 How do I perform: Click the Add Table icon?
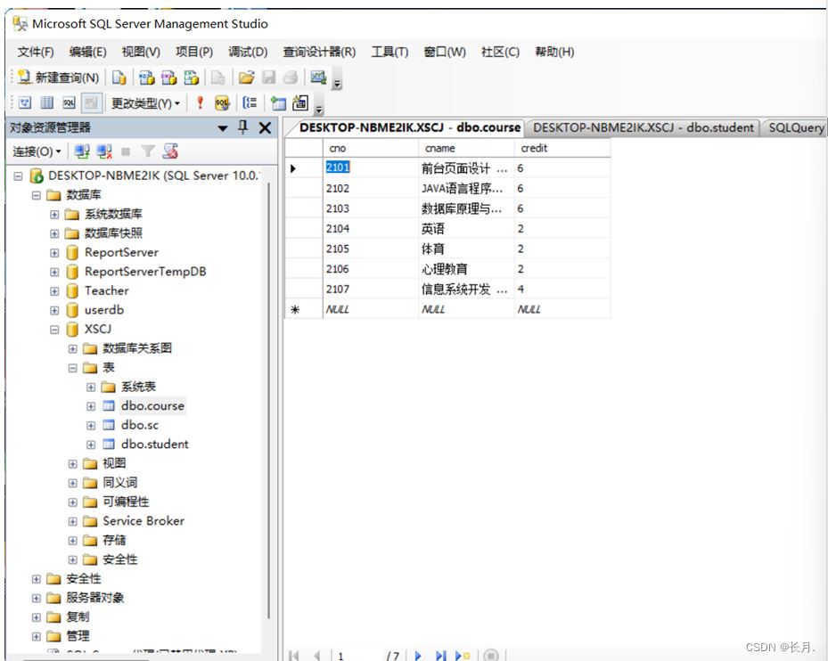coord(279,103)
